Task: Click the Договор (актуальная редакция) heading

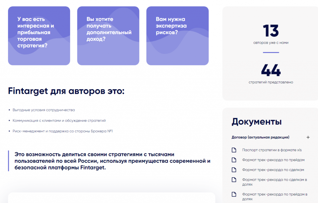Action: 261,137
